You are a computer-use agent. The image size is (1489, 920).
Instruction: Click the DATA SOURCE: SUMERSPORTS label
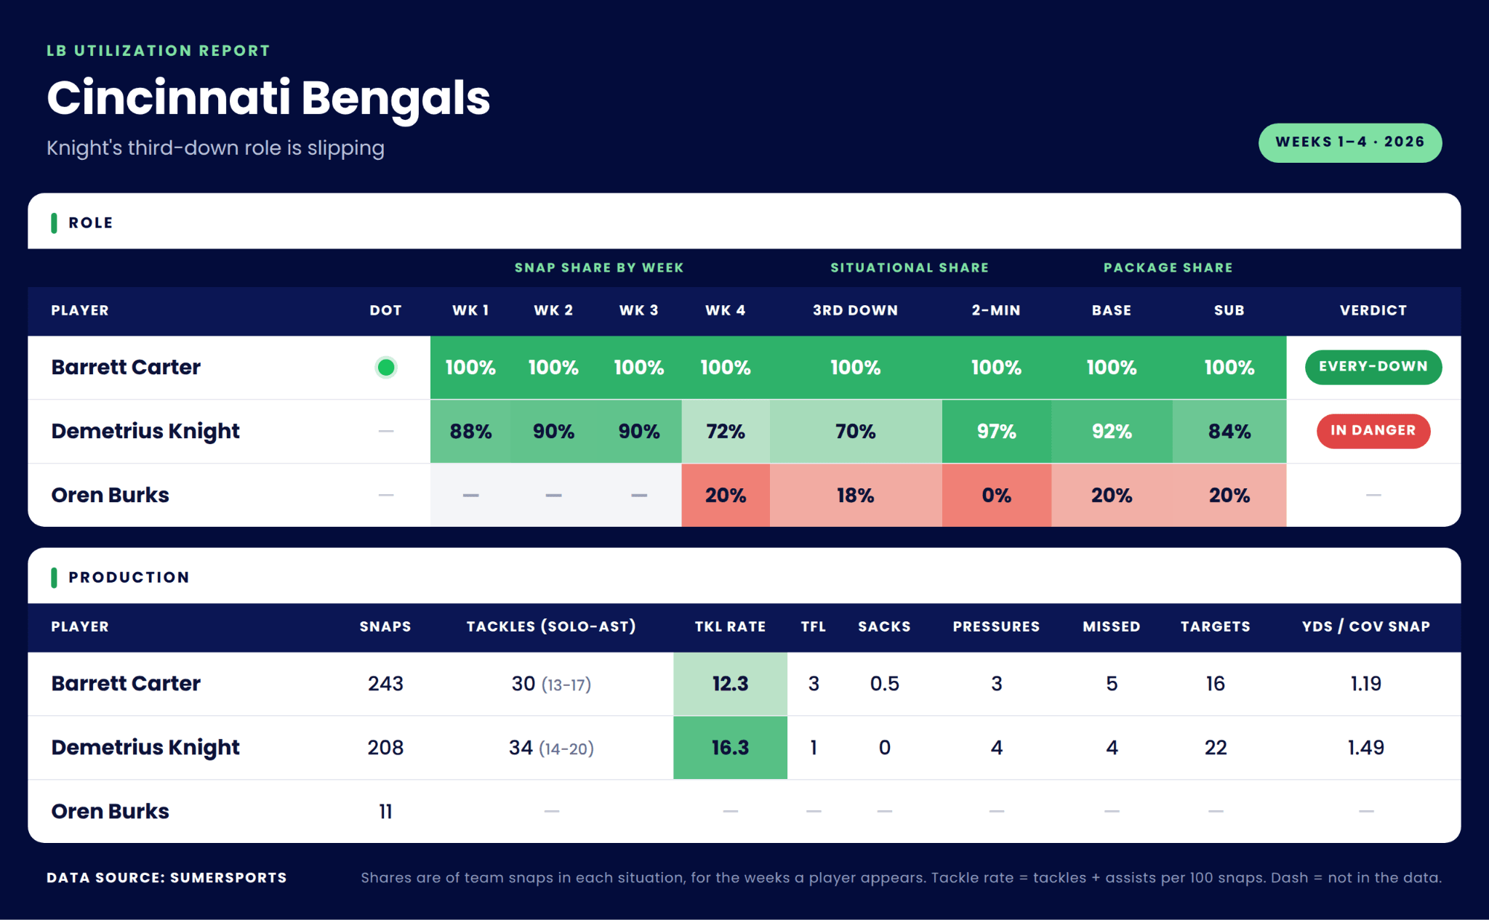tap(166, 878)
